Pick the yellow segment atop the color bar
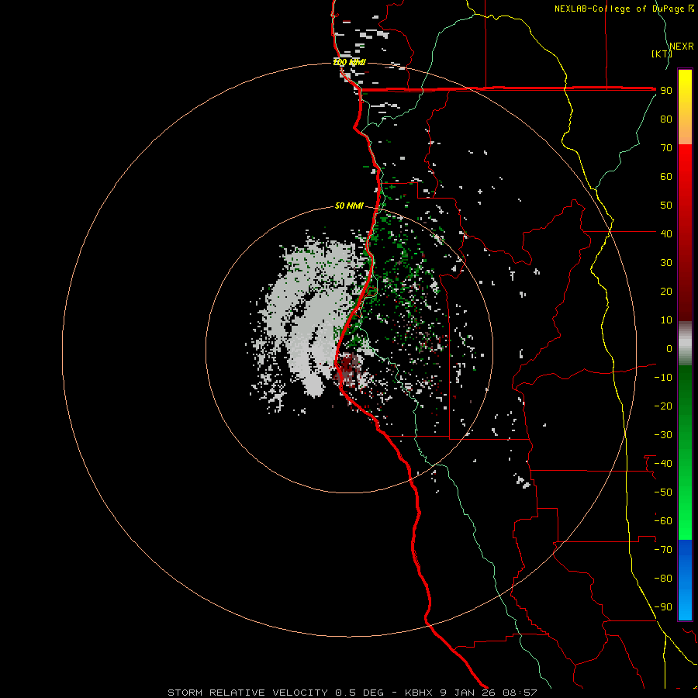 point(685,107)
